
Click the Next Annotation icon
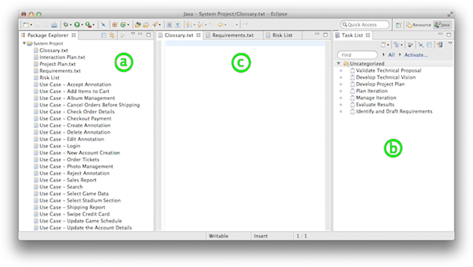tap(188, 25)
